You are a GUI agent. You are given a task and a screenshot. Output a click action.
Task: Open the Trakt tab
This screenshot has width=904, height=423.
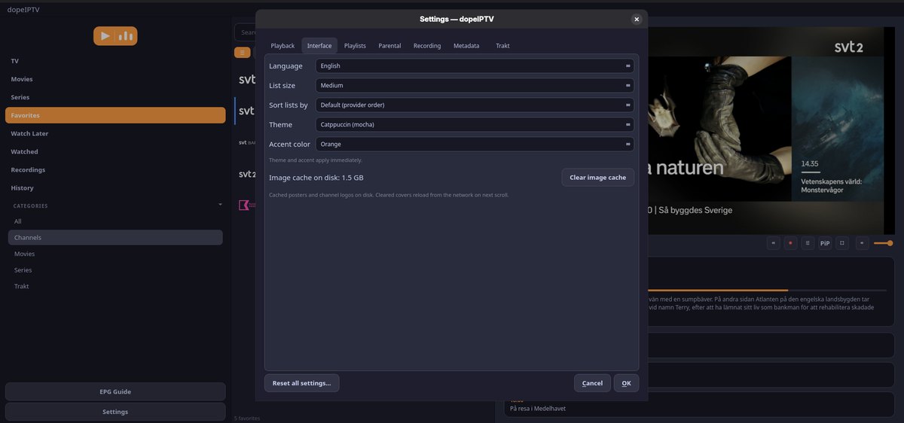click(502, 46)
